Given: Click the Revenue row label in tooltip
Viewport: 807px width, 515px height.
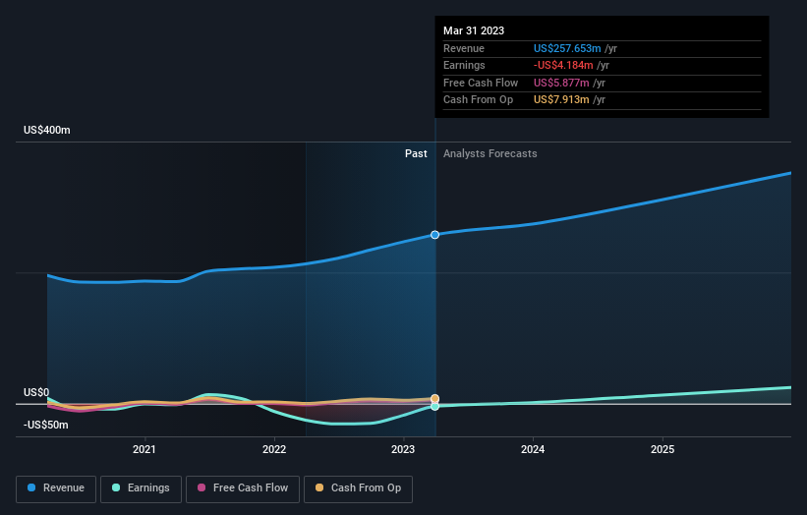Looking at the screenshot, I should pos(464,48).
